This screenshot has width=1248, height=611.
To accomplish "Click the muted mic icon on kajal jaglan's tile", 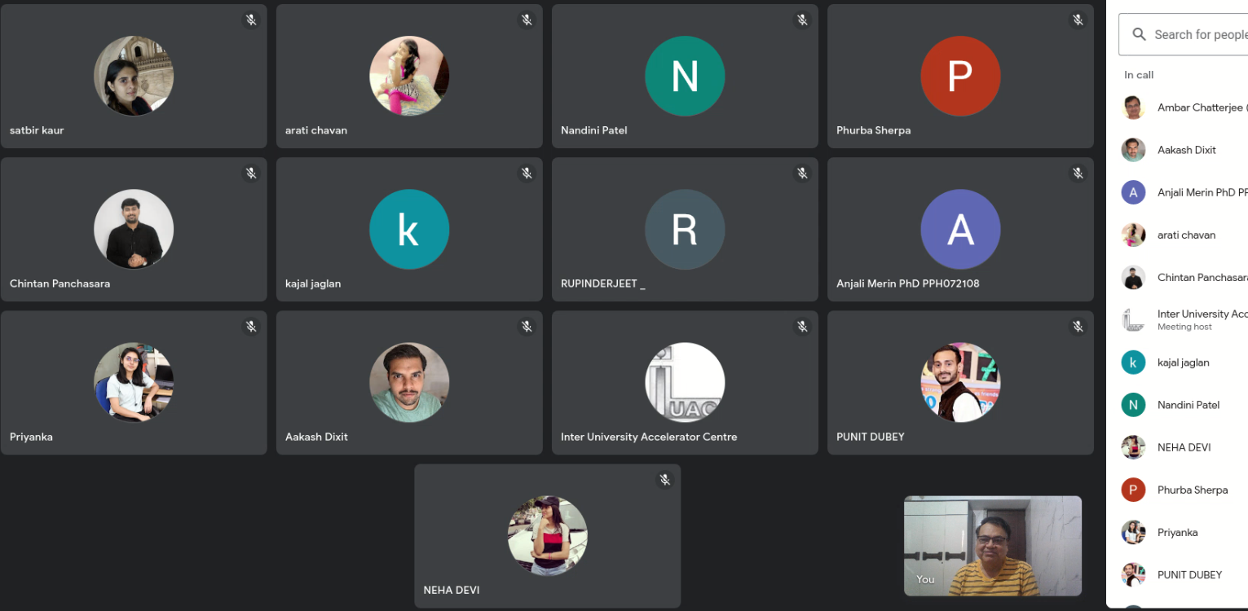I will coord(527,174).
